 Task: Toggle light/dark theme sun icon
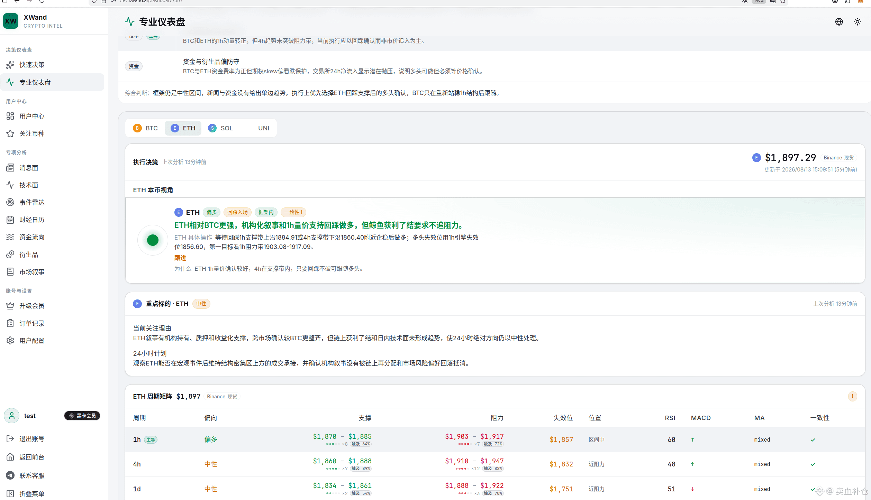point(858,22)
